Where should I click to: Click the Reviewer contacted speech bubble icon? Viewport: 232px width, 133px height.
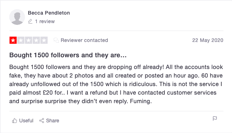(56, 40)
